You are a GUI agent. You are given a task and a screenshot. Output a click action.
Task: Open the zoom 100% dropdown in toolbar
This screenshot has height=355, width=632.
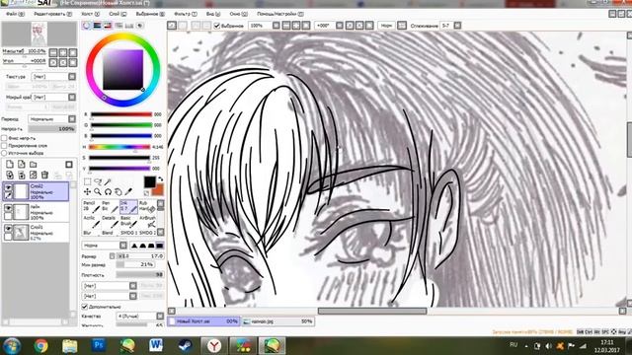[x=276, y=26]
